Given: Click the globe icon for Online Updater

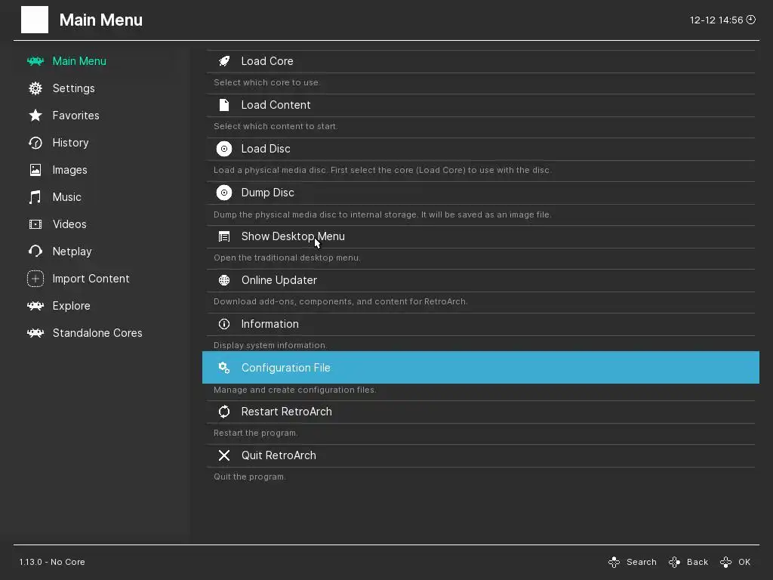Looking at the screenshot, I should (x=224, y=280).
